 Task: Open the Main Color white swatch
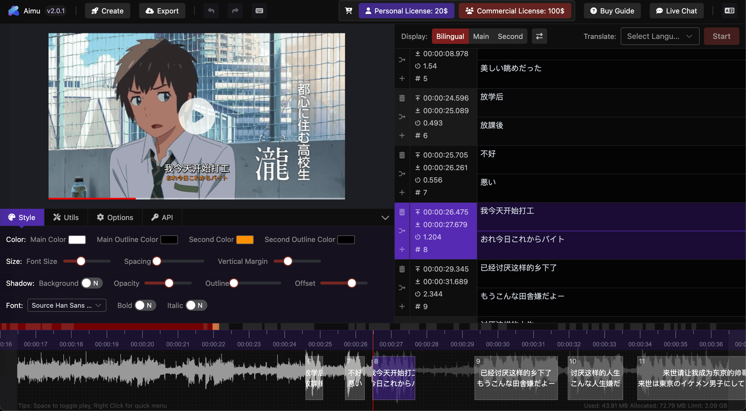click(x=77, y=240)
